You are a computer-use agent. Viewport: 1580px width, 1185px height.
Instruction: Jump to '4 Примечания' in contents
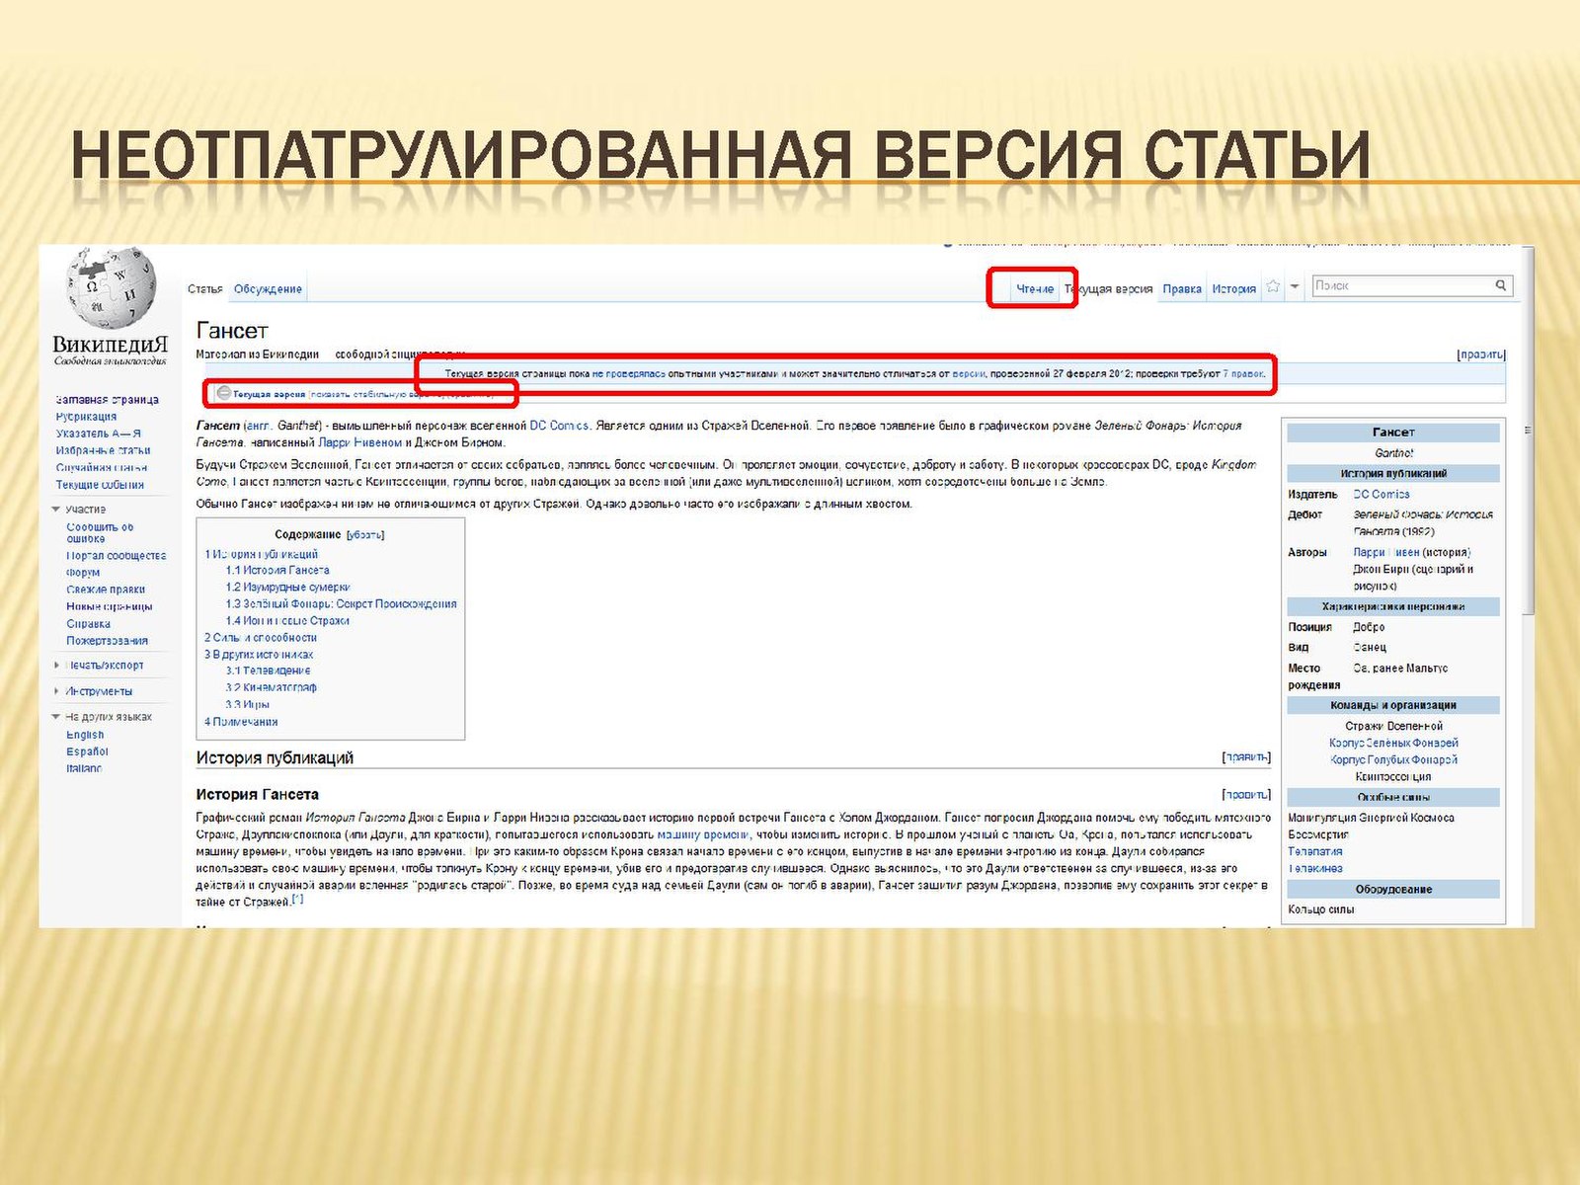click(241, 722)
